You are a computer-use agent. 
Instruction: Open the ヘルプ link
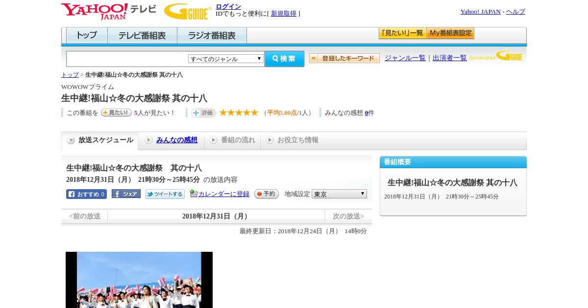pos(515,12)
